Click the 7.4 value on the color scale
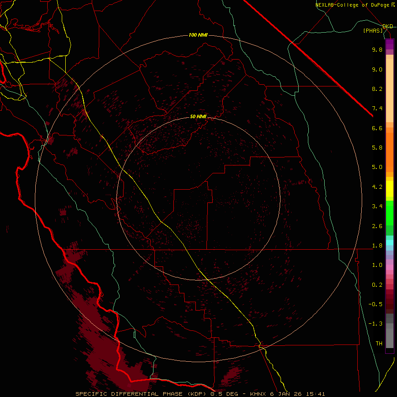The width and height of the screenshot is (397, 397). 377,109
